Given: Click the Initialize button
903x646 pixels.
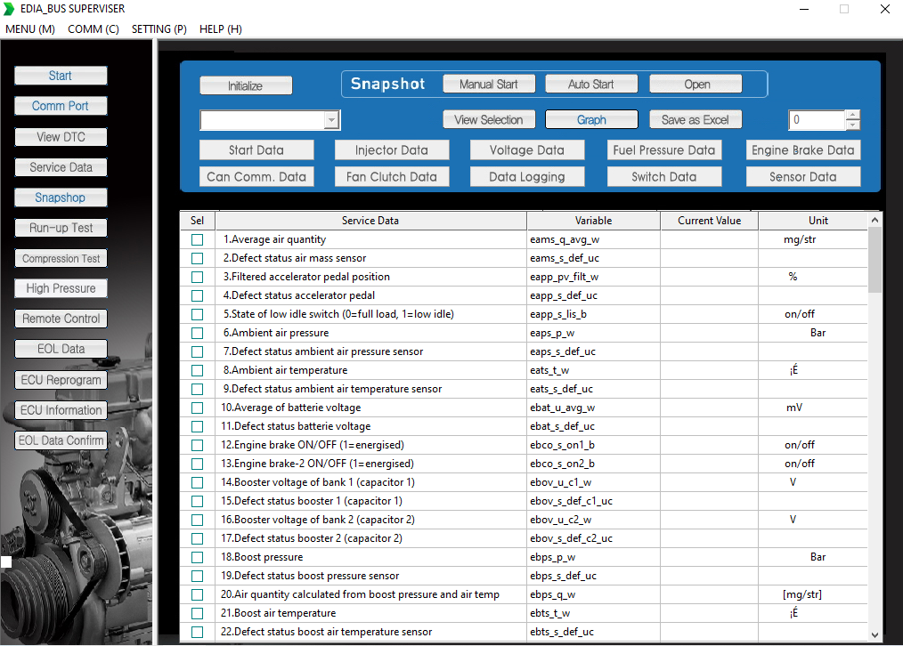Looking at the screenshot, I should click(x=246, y=85).
